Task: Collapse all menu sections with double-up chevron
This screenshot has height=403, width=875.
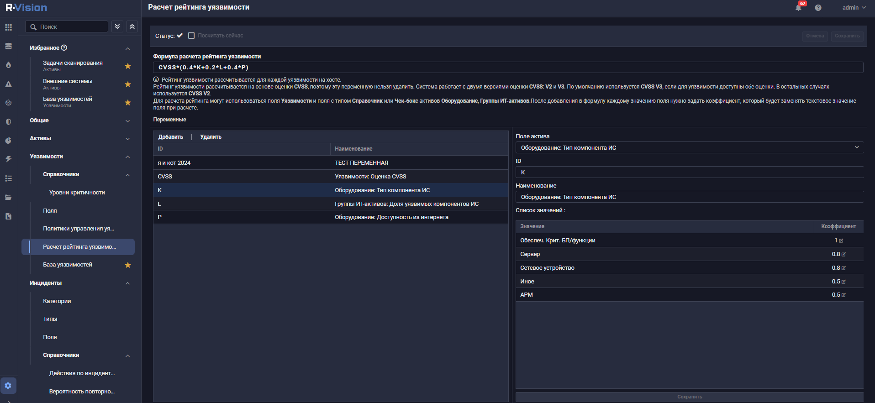Action: point(132,26)
